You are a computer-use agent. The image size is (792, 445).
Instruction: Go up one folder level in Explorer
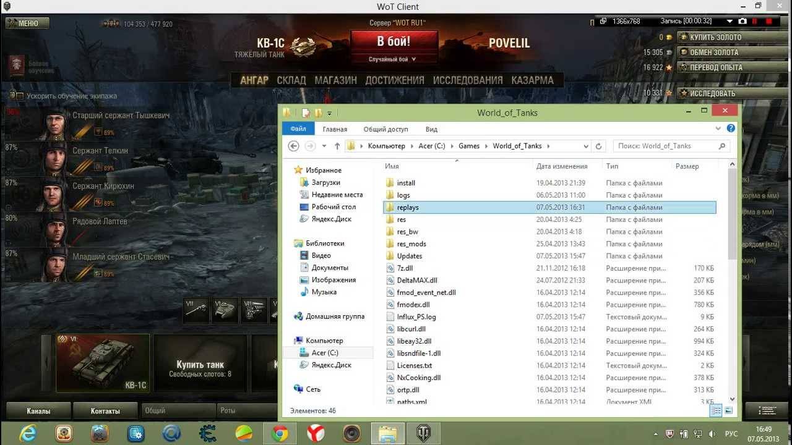point(337,146)
